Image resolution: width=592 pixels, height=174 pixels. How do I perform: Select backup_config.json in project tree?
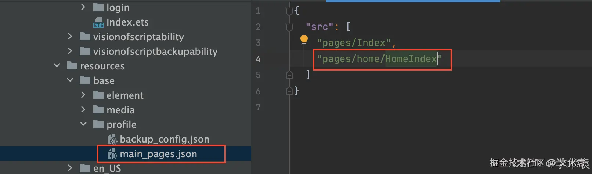(x=165, y=139)
